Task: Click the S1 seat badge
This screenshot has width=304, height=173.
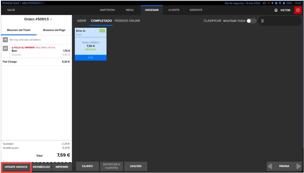Action: [5, 49]
